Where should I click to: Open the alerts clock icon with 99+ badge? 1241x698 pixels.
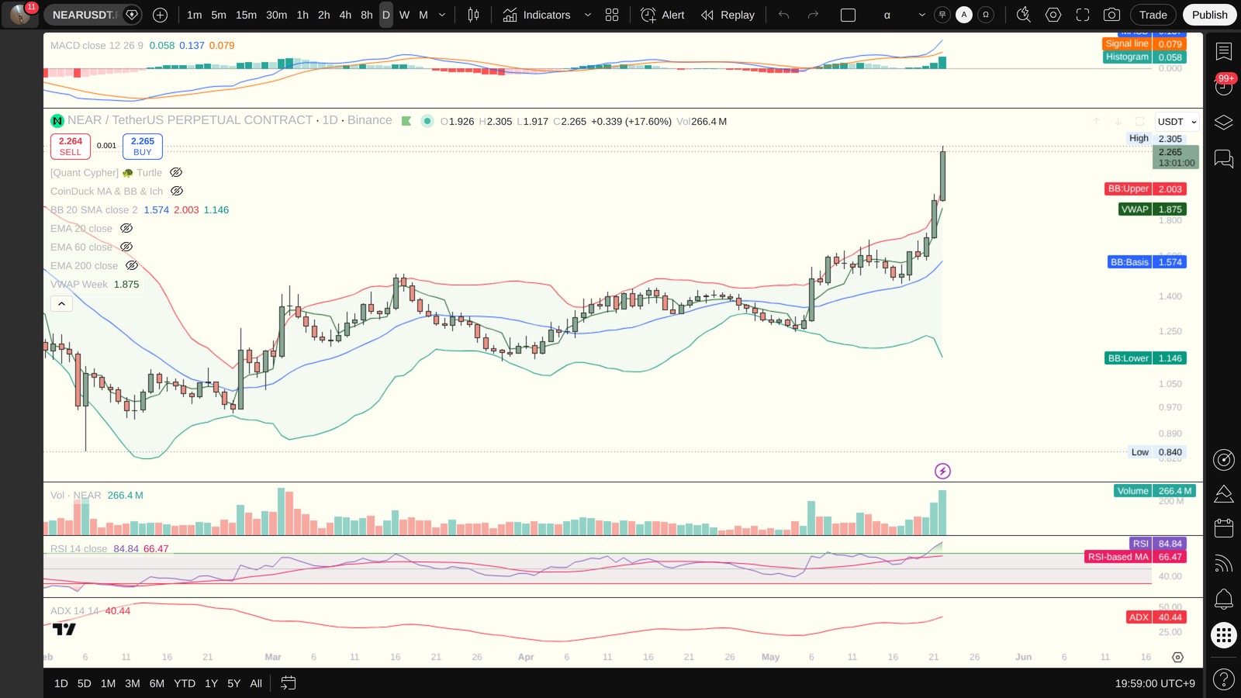point(1223,86)
